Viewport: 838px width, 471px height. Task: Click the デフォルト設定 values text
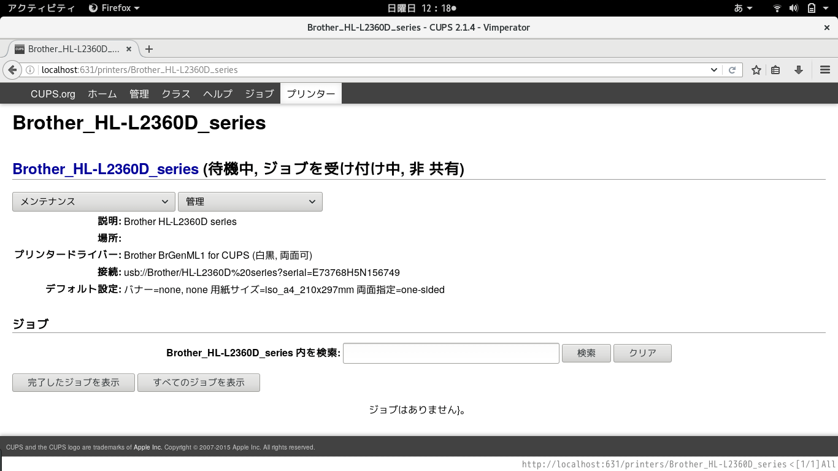coord(284,290)
